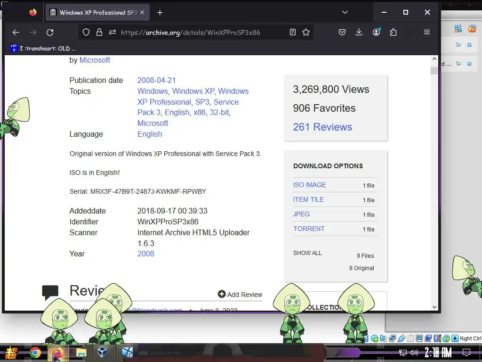Click the network tray icon
The width and height of the screenshot is (482, 362).
tap(402, 353)
